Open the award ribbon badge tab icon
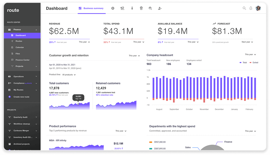 point(141,8)
